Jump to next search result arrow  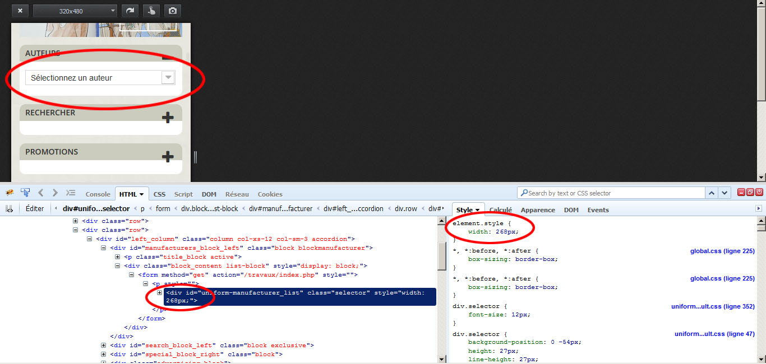point(725,193)
